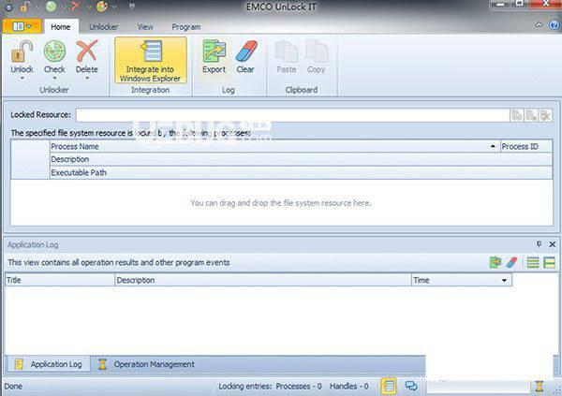Screen dimensions: 562x396
Task: Click the quick access red X icon
Action: click(76, 7)
